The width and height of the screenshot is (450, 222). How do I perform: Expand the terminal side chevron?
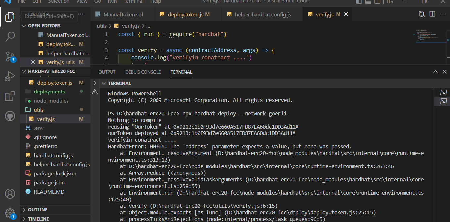pyautogui.click(x=95, y=83)
